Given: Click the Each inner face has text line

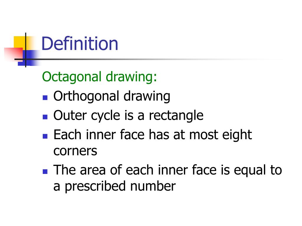Looking at the screenshot, I should [152, 135].
